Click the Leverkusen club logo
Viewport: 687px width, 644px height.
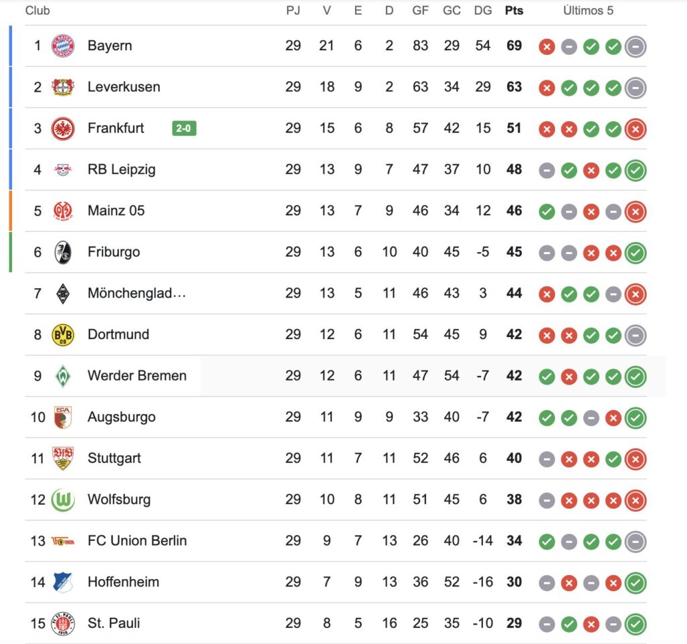point(62,87)
